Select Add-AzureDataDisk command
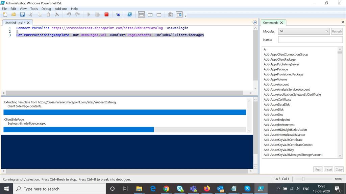 click(x=276, y=104)
